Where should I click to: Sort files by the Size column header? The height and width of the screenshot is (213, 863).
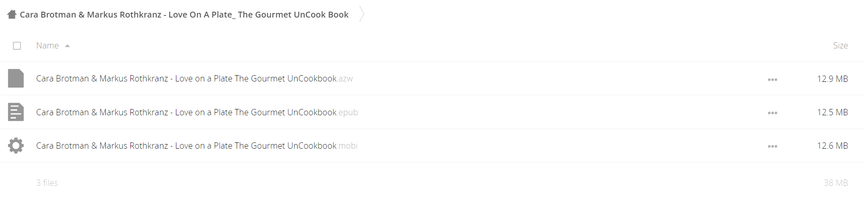click(840, 46)
